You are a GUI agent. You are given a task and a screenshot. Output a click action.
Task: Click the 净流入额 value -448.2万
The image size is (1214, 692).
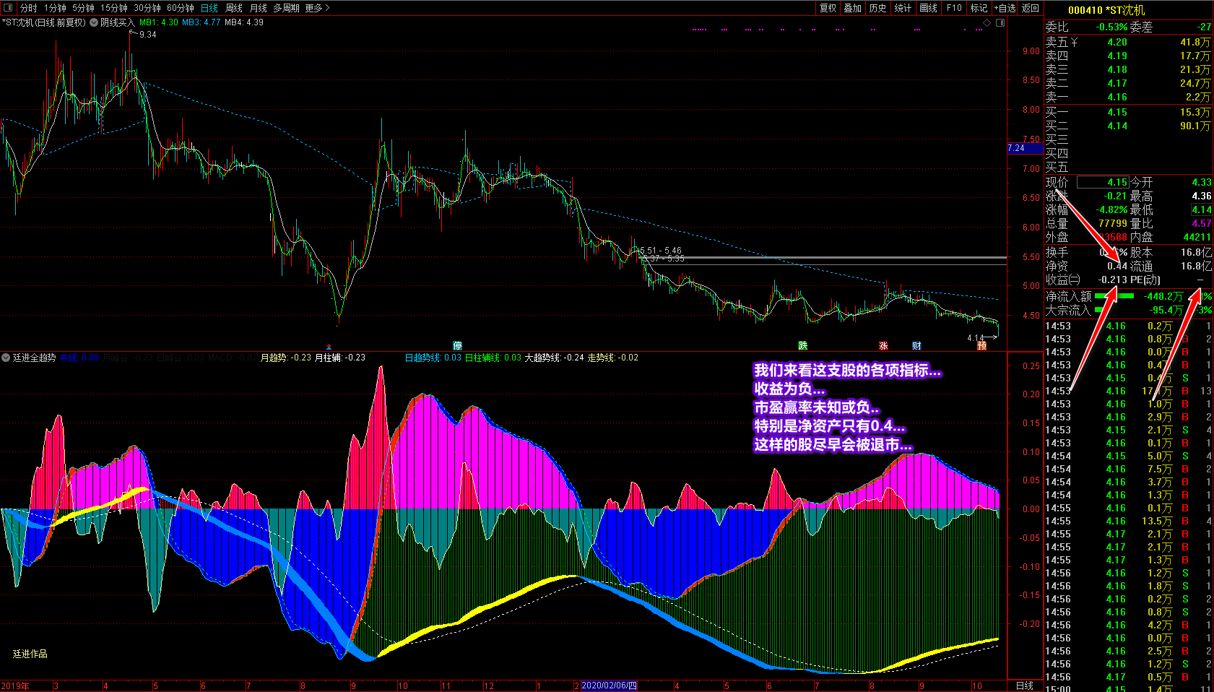(x=1163, y=296)
